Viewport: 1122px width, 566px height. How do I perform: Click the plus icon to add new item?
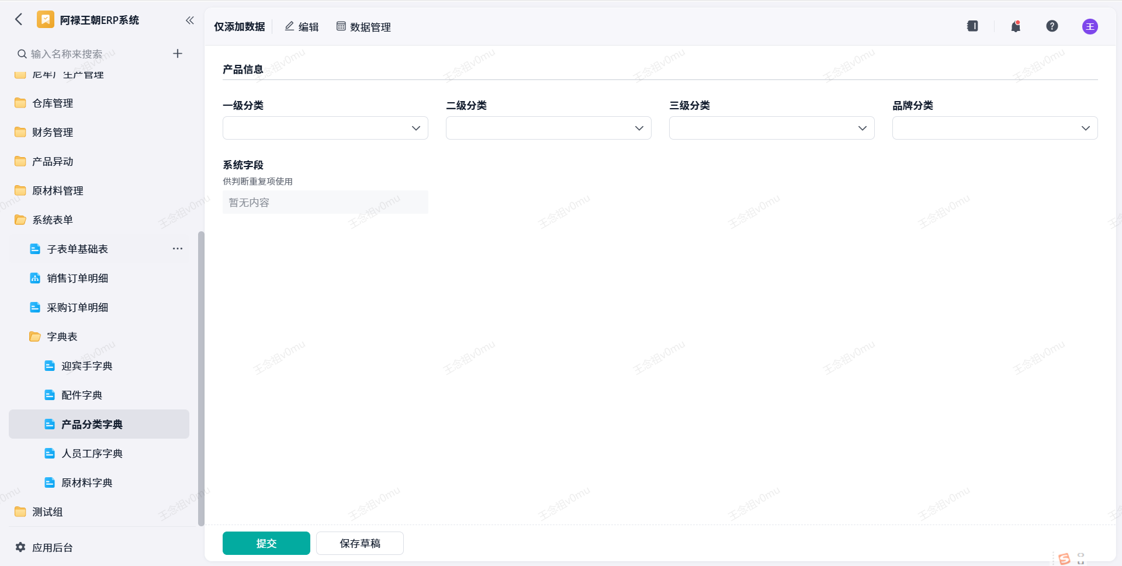[x=178, y=54]
